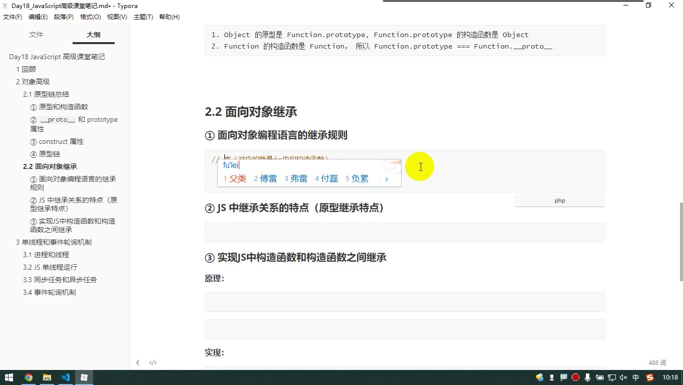Open Visual Studio Code from taskbar
Viewport: 683px width, 385px height.
[66, 377]
